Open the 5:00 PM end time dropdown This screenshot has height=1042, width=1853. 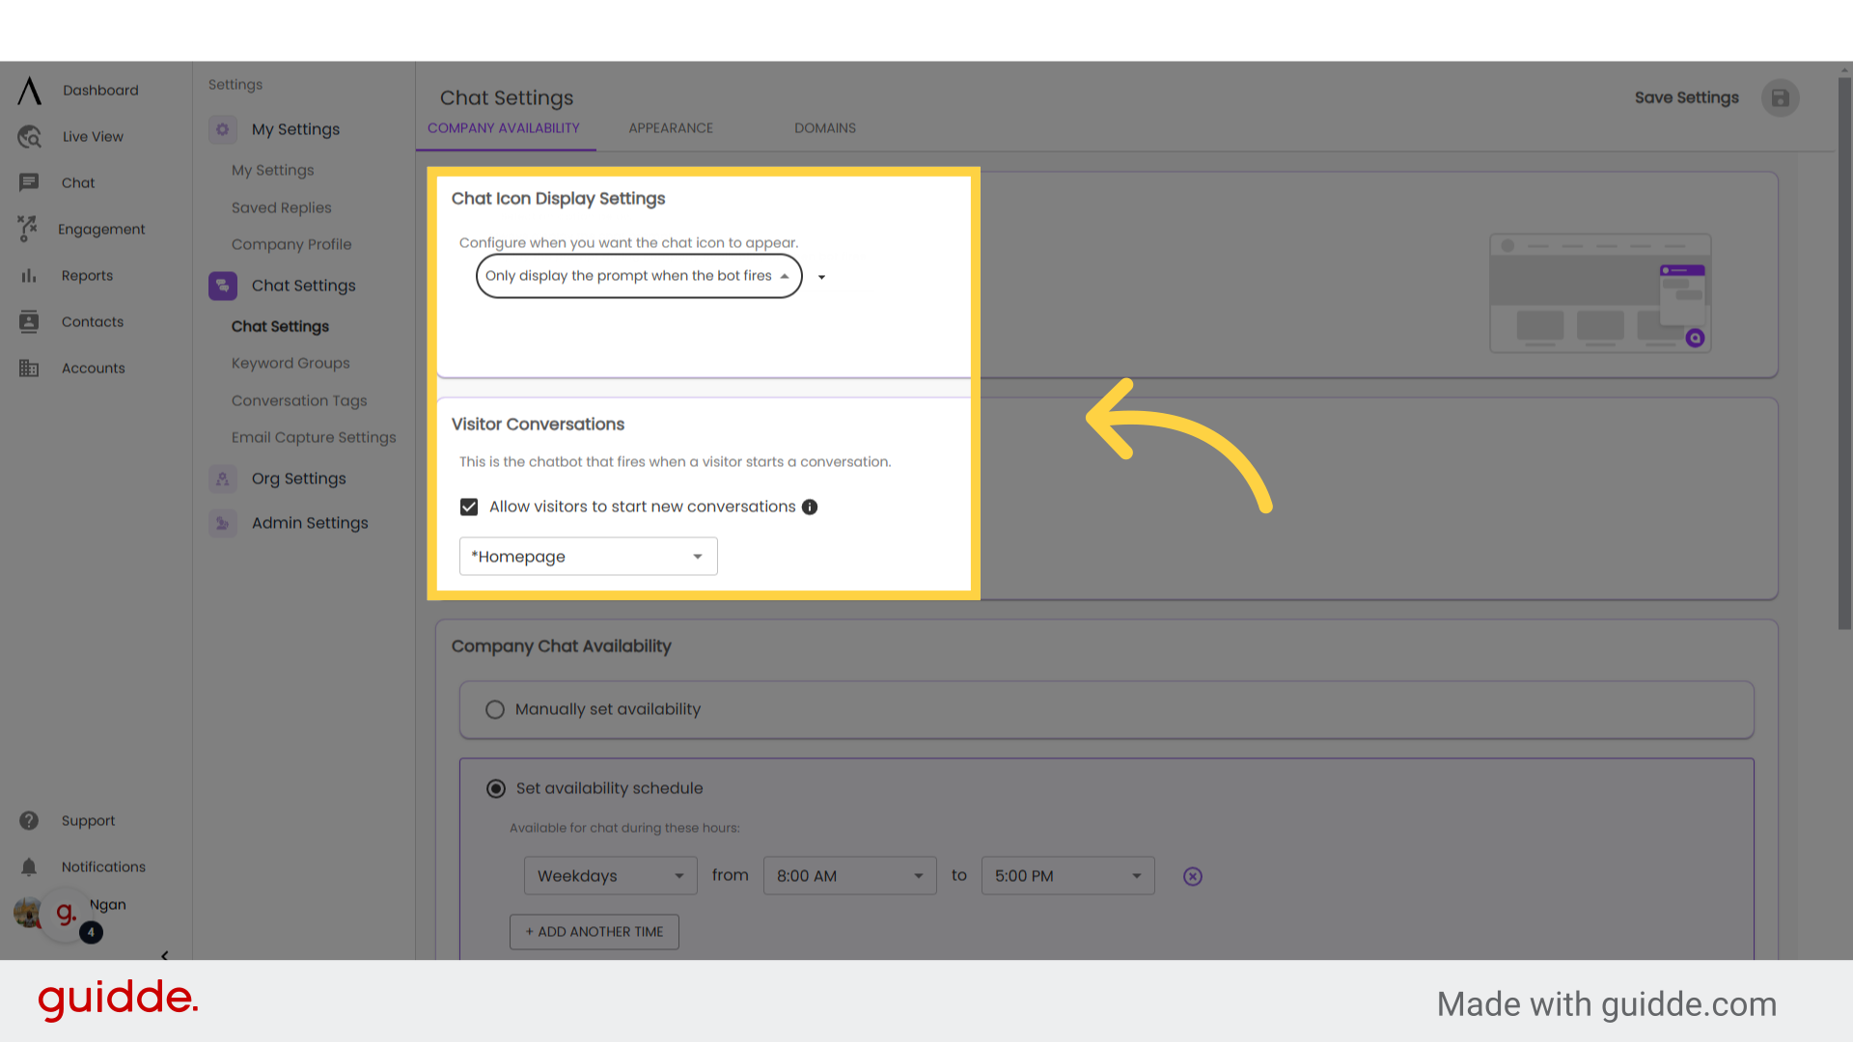tap(1068, 876)
